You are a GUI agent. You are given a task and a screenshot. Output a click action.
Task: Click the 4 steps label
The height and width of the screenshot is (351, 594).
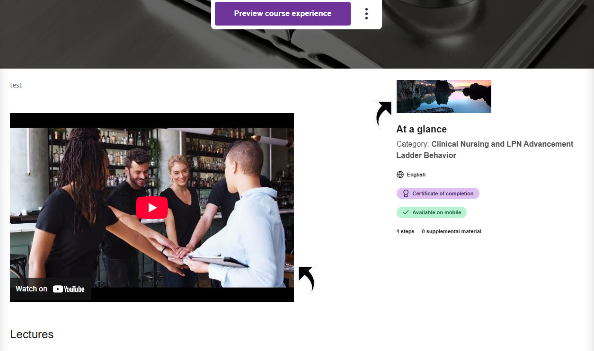(405, 231)
